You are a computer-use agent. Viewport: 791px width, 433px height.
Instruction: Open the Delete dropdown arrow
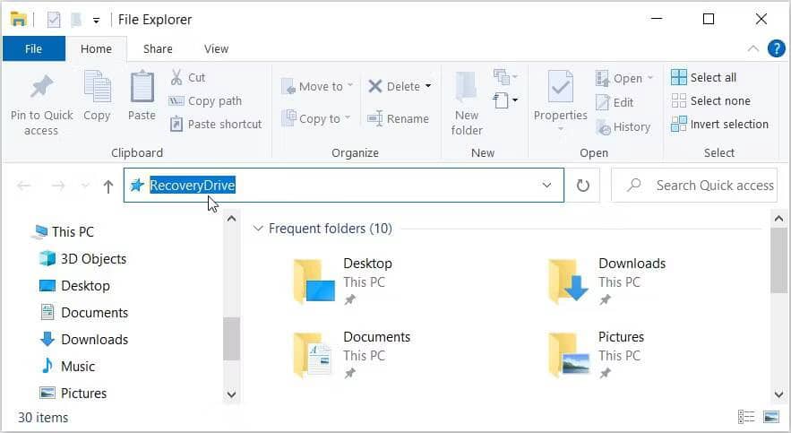pyautogui.click(x=428, y=86)
